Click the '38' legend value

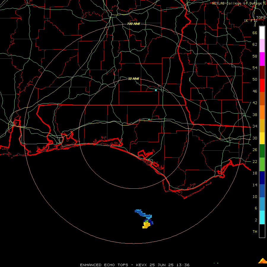coord(255,115)
